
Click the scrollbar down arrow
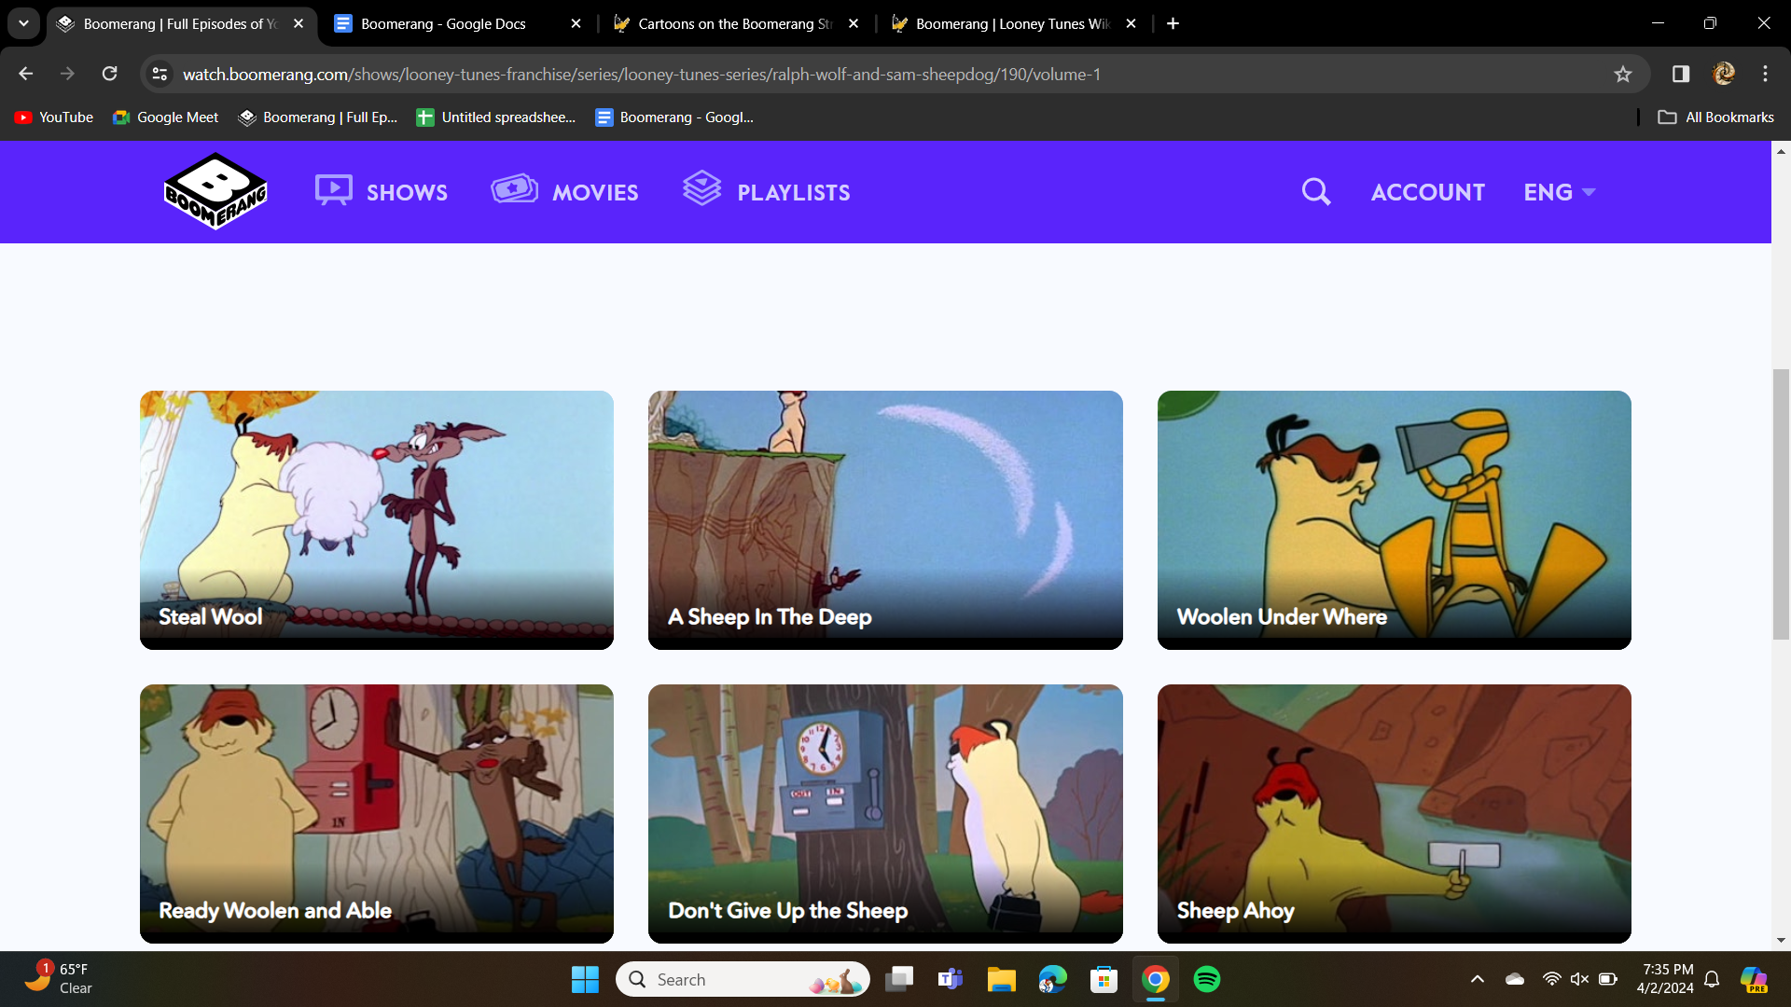(1781, 941)
